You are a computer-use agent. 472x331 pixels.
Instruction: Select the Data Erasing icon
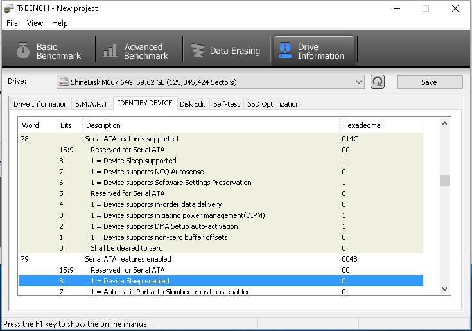(198, 51)
